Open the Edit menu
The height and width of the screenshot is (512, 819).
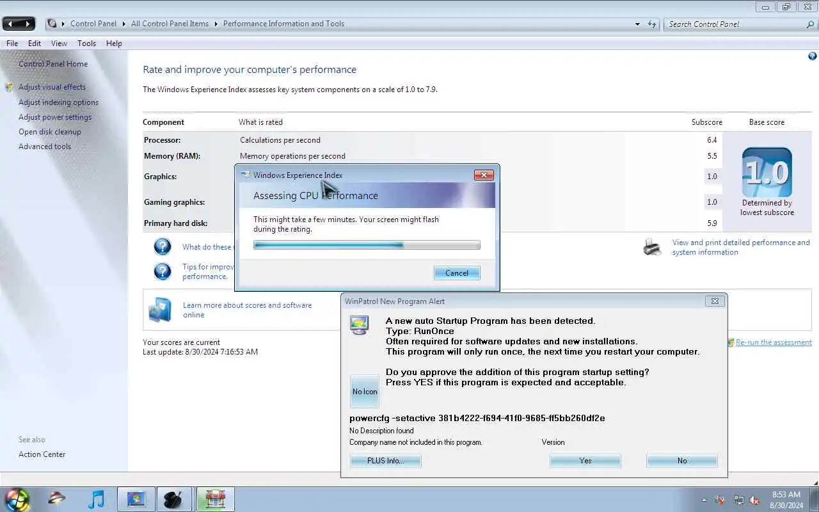(x=35, y=44)
